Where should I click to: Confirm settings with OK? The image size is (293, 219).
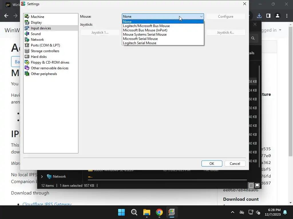coord(212,163)
